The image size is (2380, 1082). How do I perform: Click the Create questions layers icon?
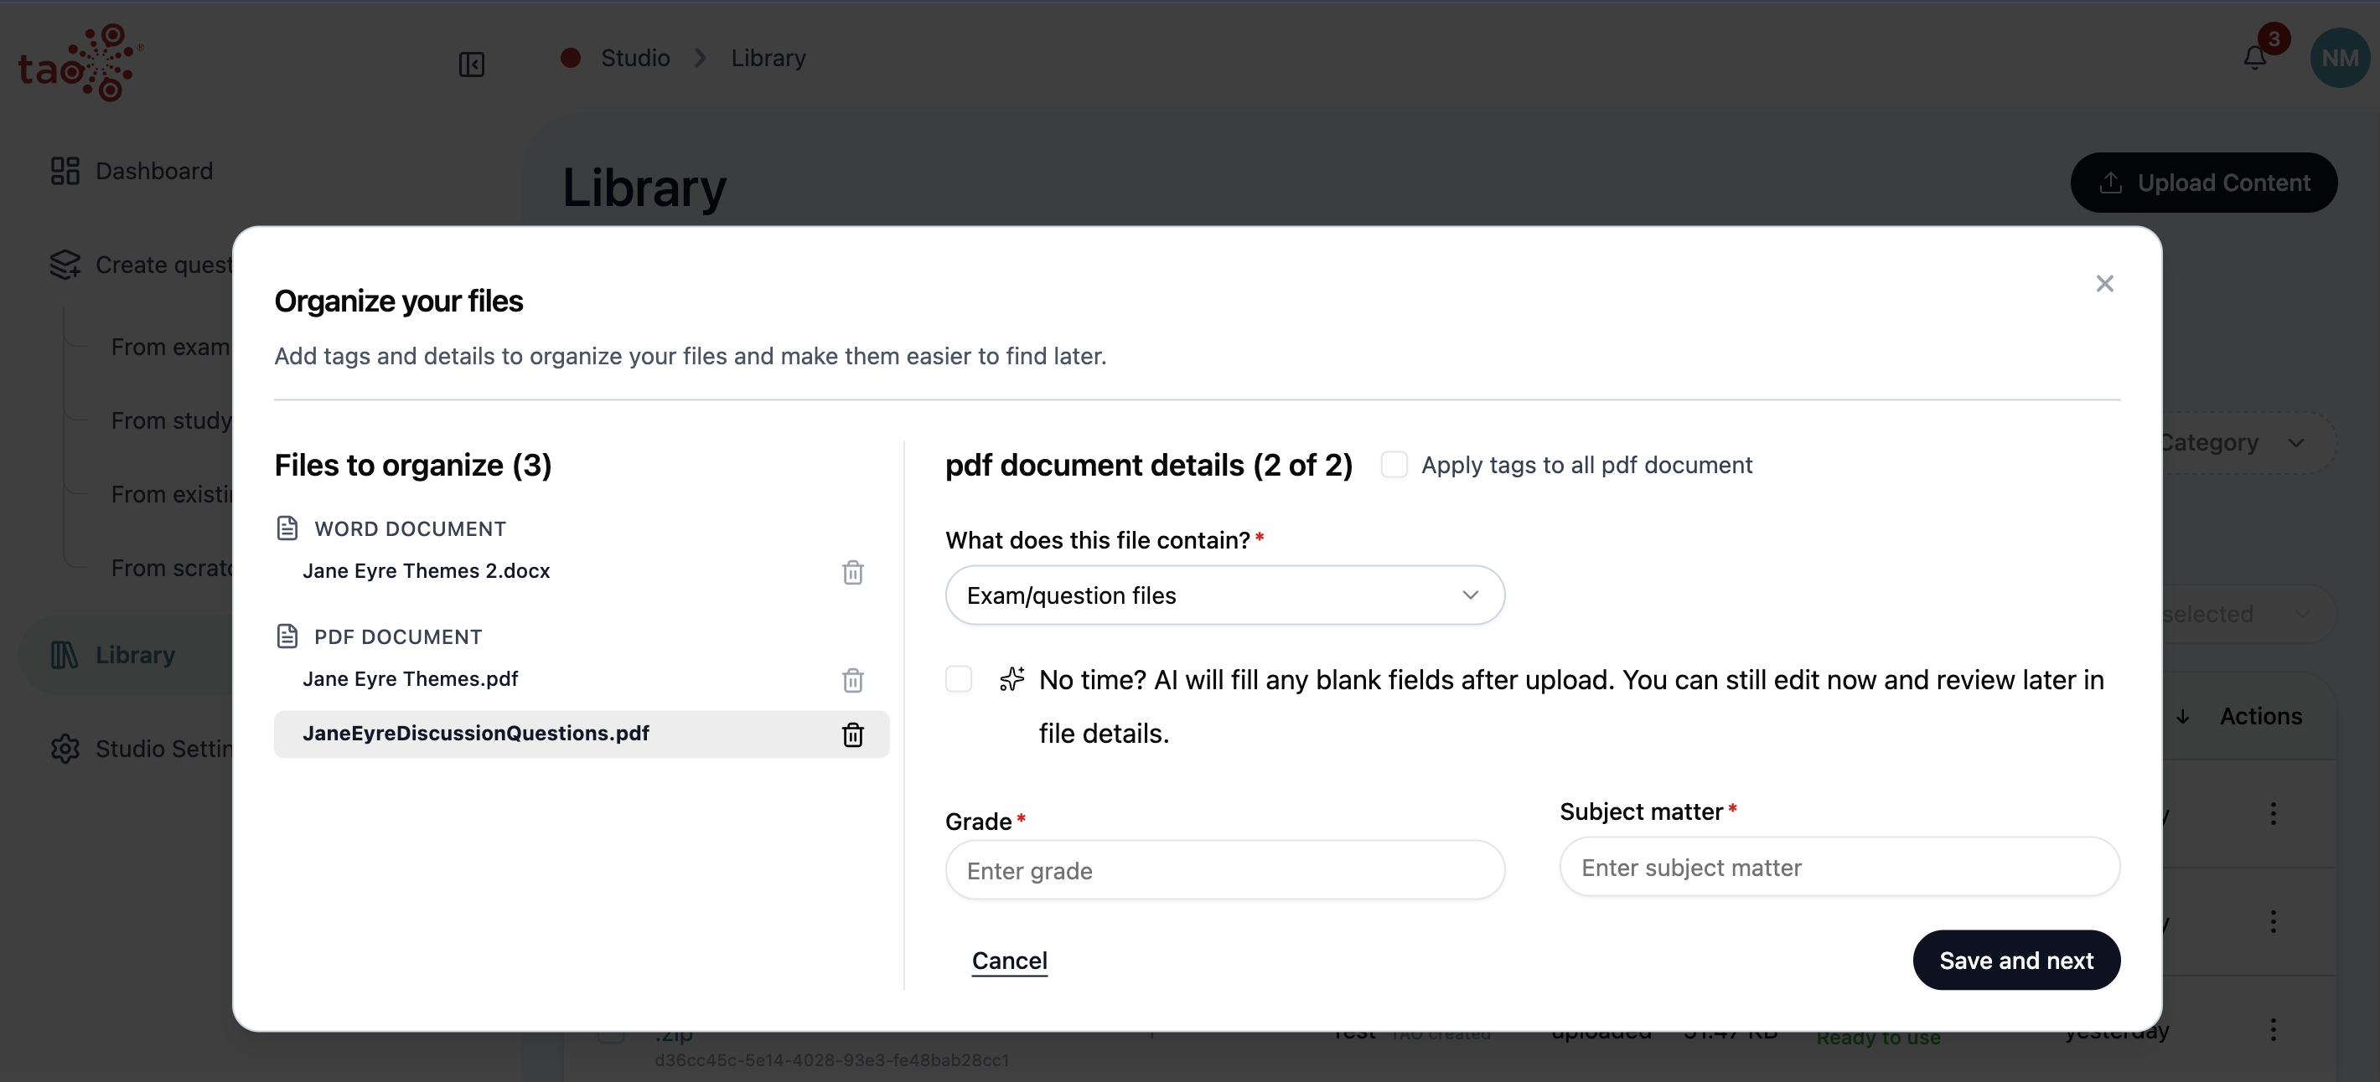click(65, 264)
